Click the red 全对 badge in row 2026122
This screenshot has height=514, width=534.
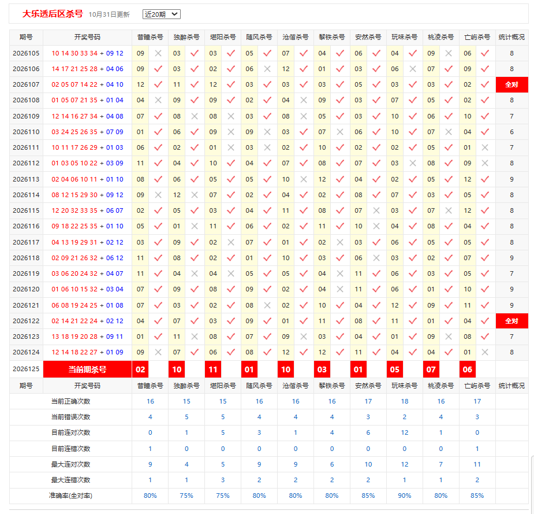pyautogui.click(x=511, y=321)
